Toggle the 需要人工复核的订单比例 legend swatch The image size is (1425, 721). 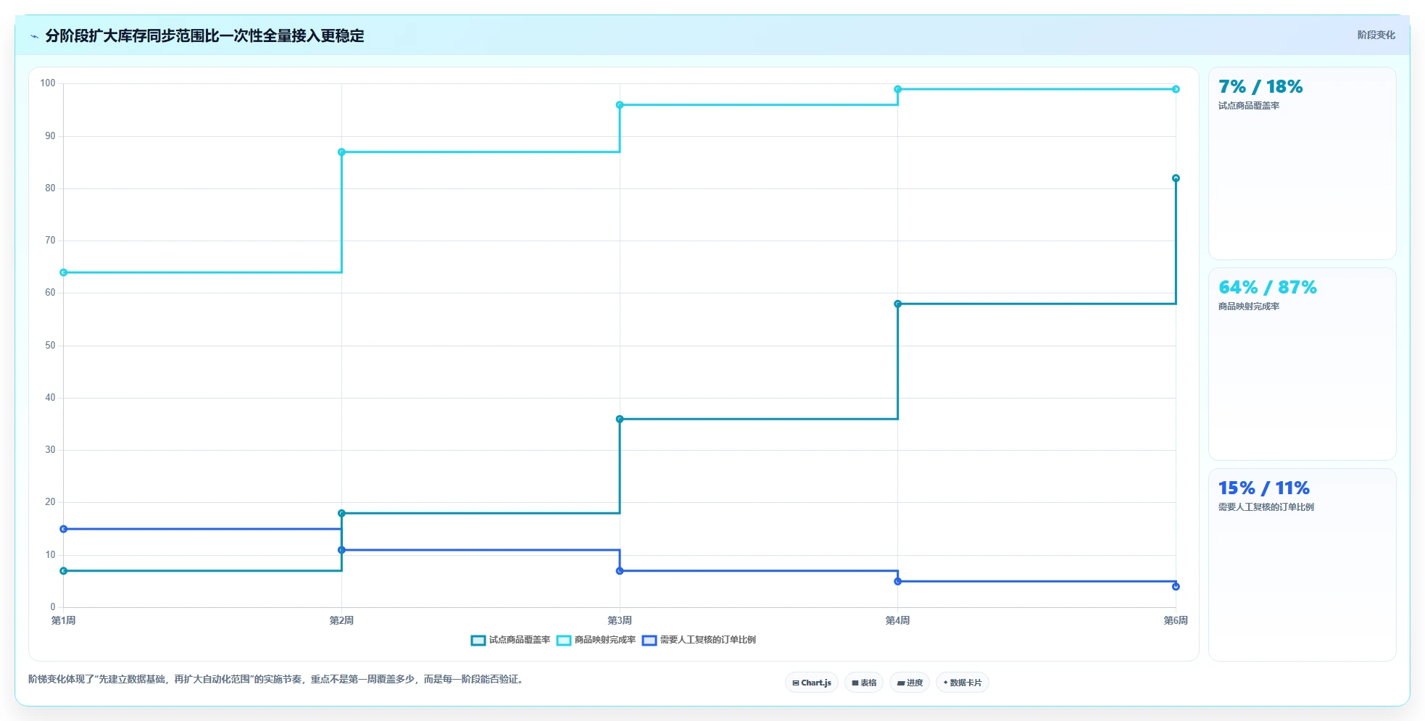[x=649, y=640]
